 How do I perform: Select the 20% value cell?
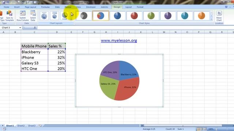click(57, 69)
